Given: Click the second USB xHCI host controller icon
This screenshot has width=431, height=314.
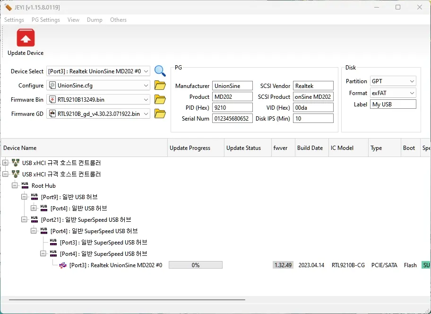Looking at the screenshot, I should (x=16, y=174).
